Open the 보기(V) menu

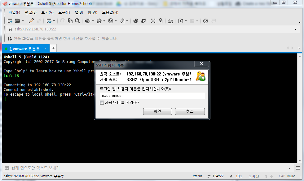click(47, 12)
